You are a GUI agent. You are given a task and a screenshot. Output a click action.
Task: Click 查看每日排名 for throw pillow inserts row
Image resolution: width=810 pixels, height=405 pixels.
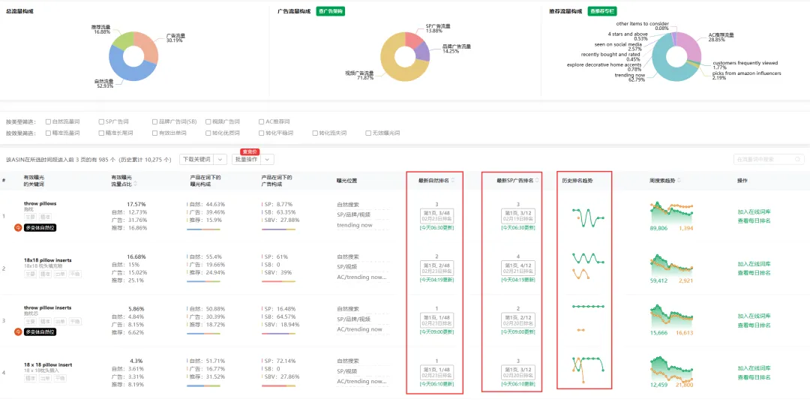tap(754, 325)
